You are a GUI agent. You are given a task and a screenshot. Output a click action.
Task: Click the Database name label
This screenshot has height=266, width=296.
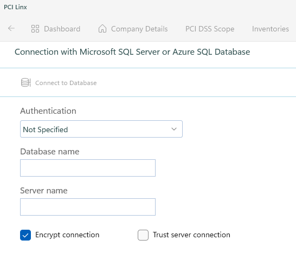coord(50,152)
